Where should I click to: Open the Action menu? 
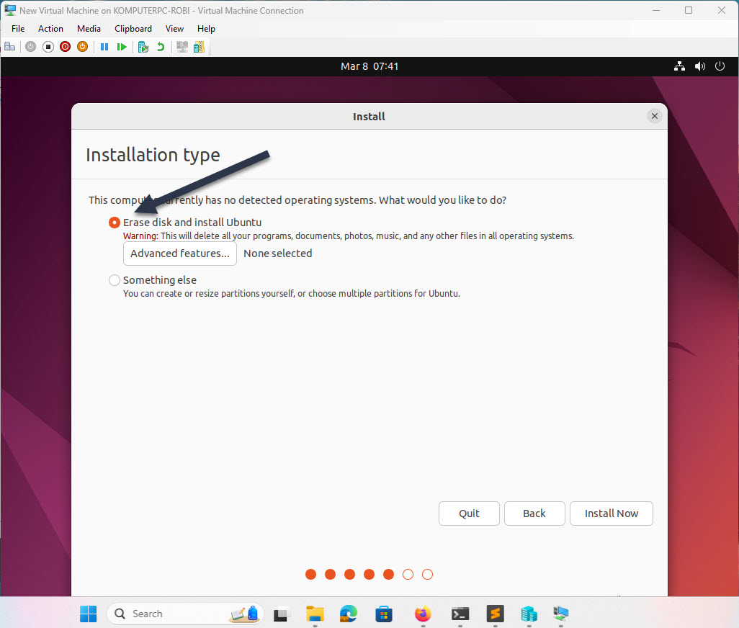[50, 29]
